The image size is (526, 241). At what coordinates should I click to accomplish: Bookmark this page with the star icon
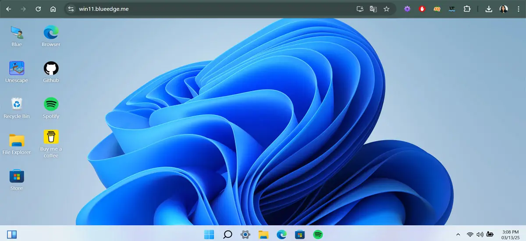coord(386,9)
